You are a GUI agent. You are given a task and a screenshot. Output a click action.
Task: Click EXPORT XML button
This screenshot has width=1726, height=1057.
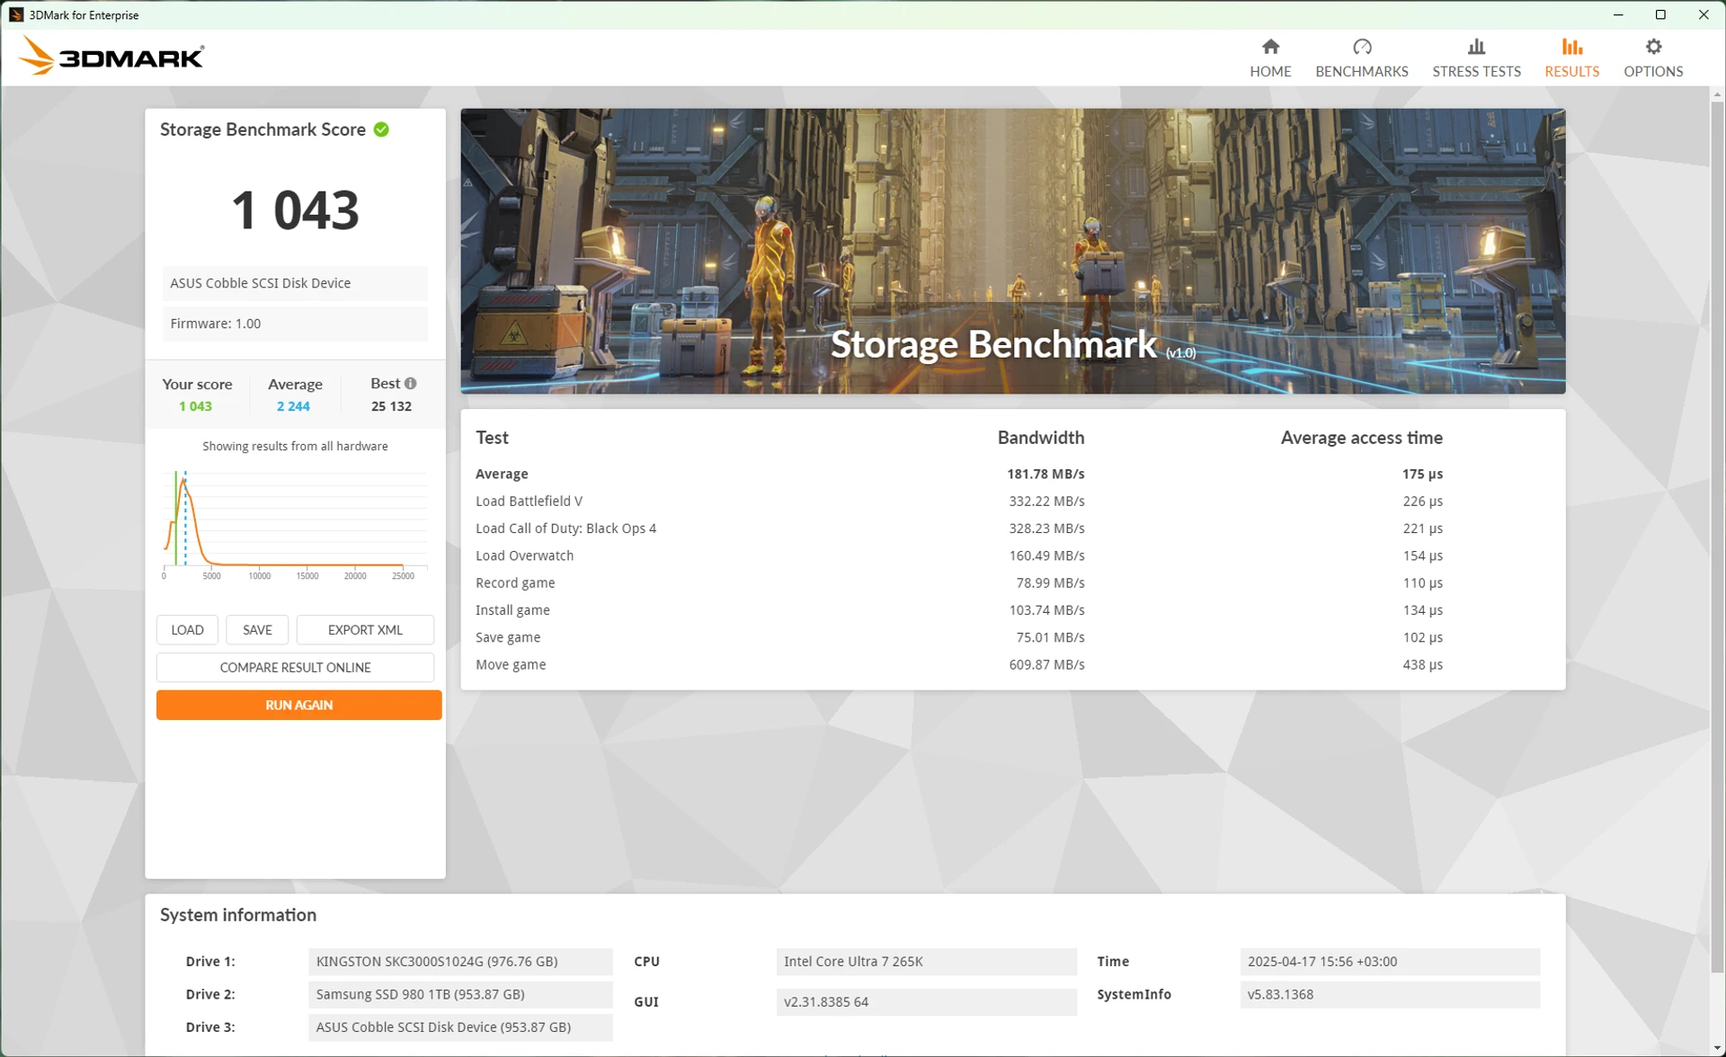365,629
